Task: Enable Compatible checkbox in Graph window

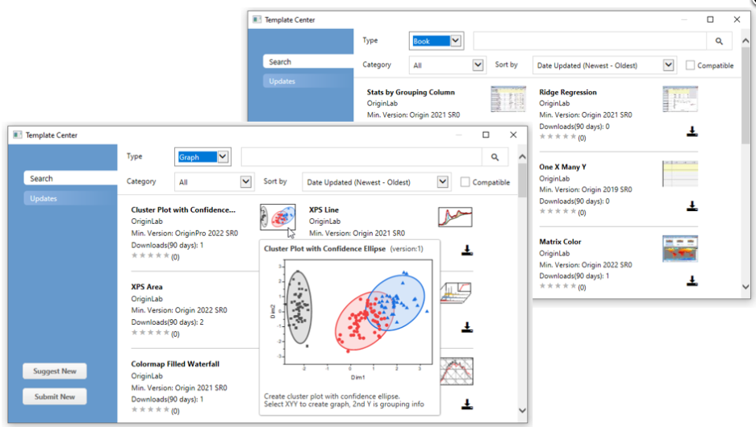Action: (465, 182)
